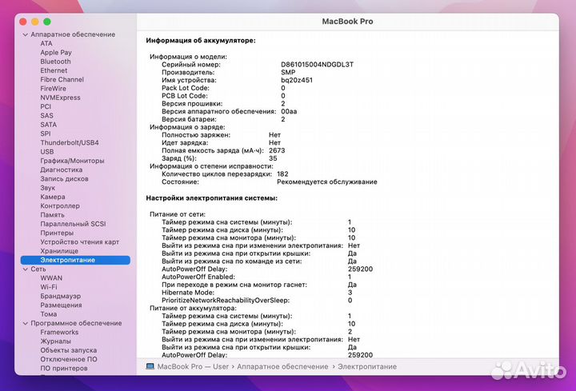Open Устройство чтения карт item
The height and width of the screenshot is (391, 576).
[x=80, y=242]
